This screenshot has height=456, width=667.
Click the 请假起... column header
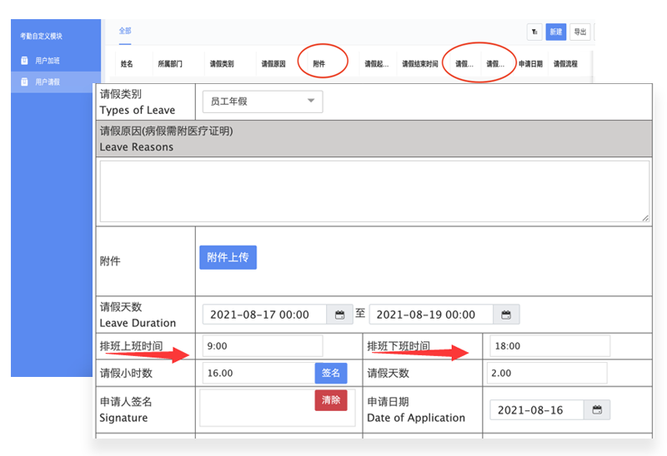pos(377,64)
